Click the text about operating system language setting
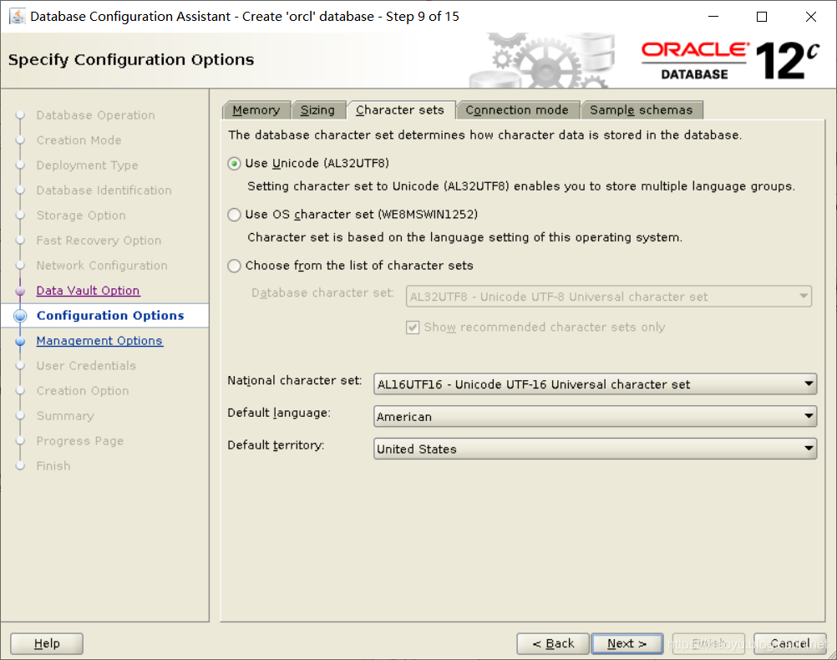 point(464,237)
